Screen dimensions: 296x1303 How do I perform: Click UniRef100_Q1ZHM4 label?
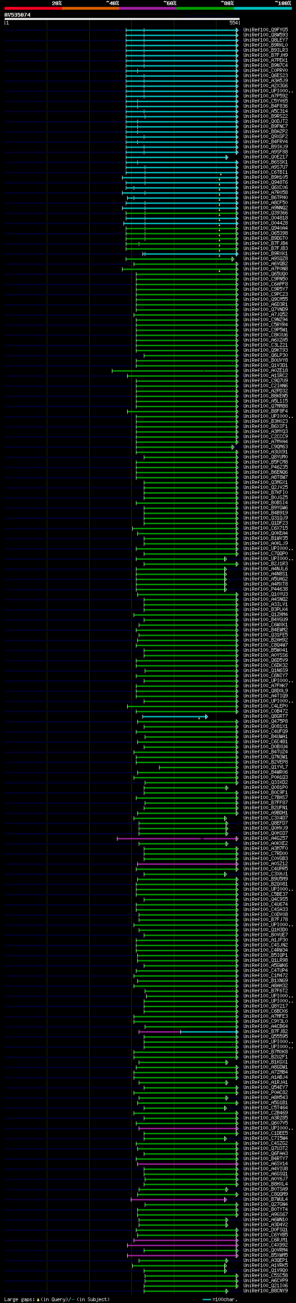click(265, 615)
